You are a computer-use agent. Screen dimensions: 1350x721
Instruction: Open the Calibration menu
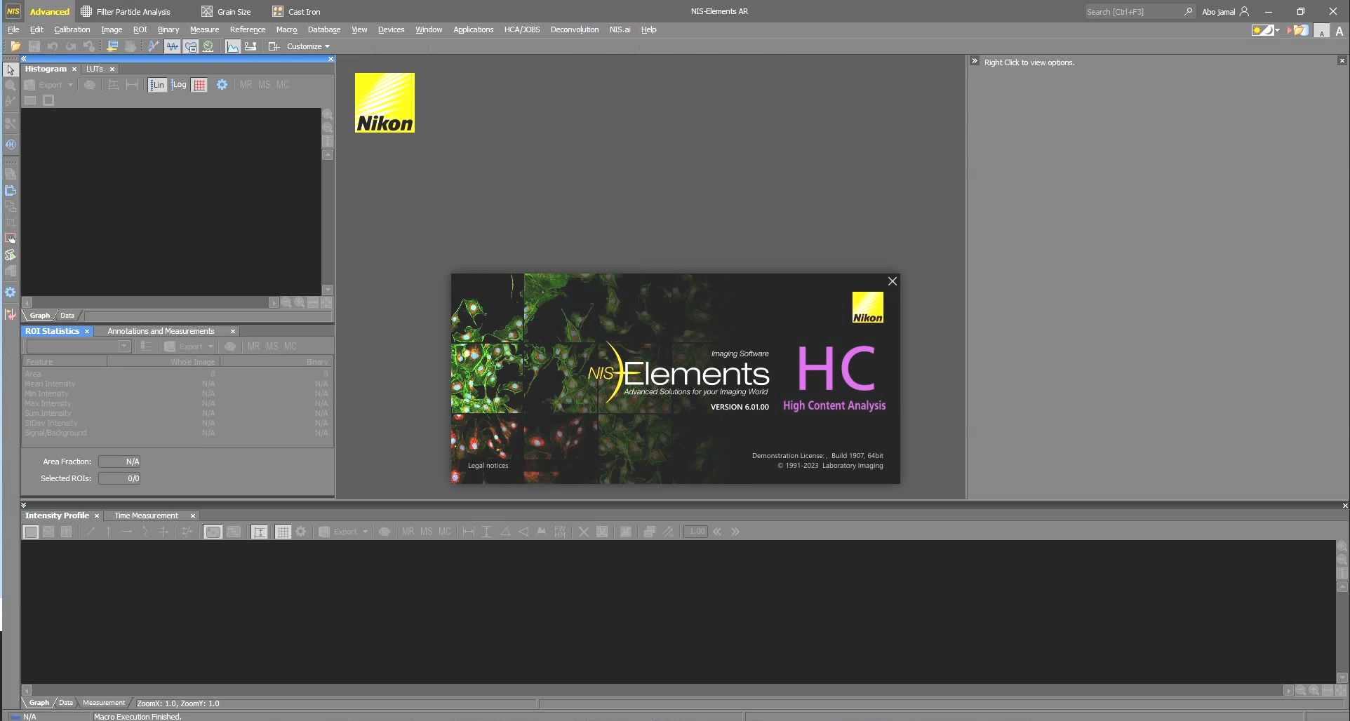(72, 29)
